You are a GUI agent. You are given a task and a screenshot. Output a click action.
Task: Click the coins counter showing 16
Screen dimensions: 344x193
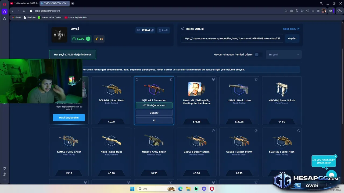pos(99,39)
